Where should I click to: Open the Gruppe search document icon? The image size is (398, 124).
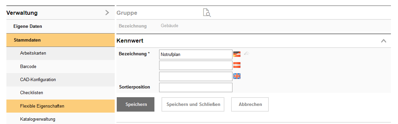pyautogui.click(x=207, y=12)
